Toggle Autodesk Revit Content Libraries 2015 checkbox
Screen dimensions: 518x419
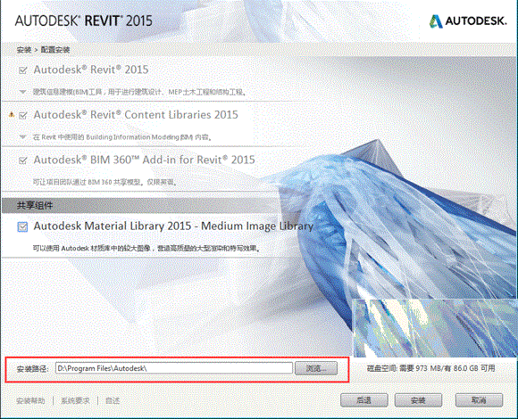(x=23, y=115)
